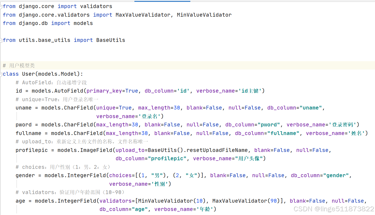
Task: Click the 'User' class name
Action: point(28,74)
